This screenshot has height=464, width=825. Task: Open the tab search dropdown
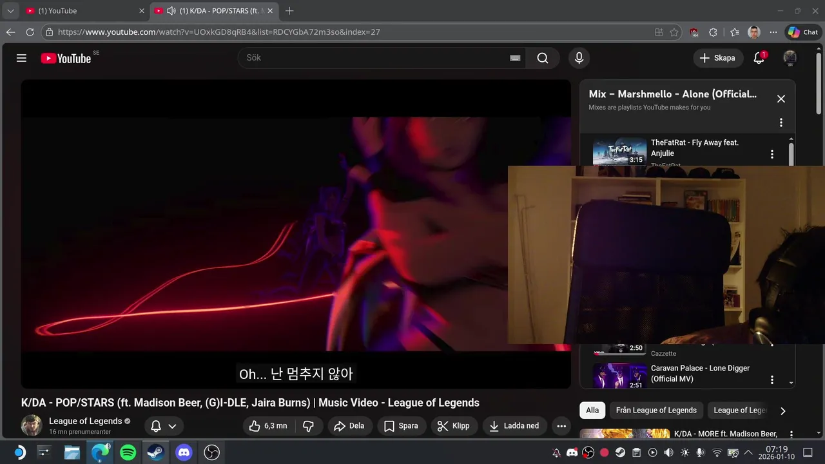(10, 11)
